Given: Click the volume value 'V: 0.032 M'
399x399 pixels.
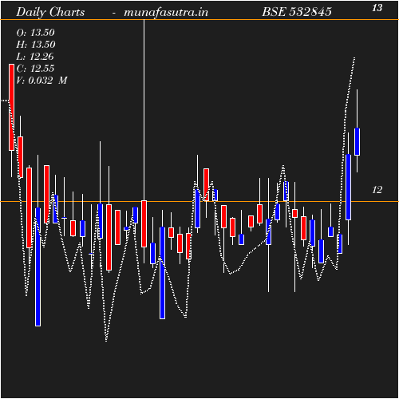Looking at the screenshot, I should [41, 81].
